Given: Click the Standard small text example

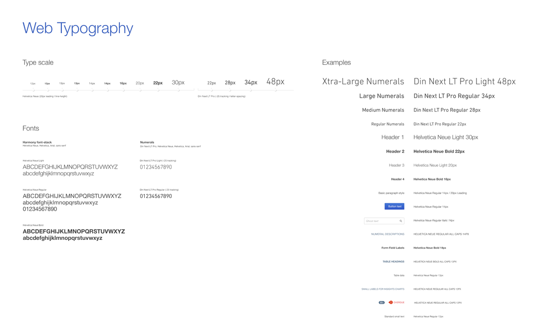Looking at the screenshot, I should [394, 316].
